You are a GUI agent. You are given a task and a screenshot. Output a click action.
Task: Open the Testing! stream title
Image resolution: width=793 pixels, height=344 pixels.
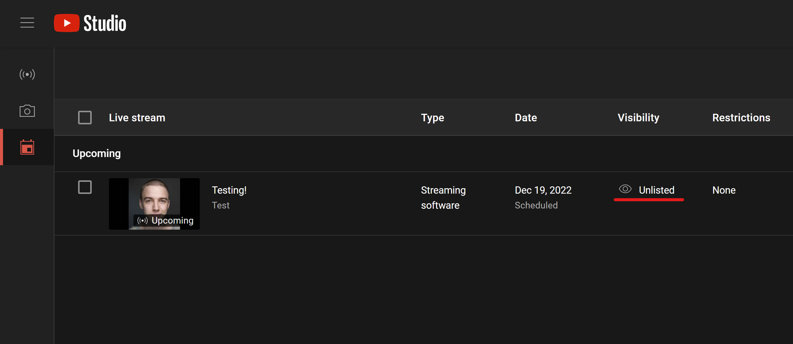pyautogui.click(x=229, y=190)
